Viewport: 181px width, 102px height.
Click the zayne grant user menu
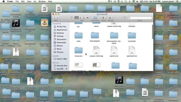(168, 1)
